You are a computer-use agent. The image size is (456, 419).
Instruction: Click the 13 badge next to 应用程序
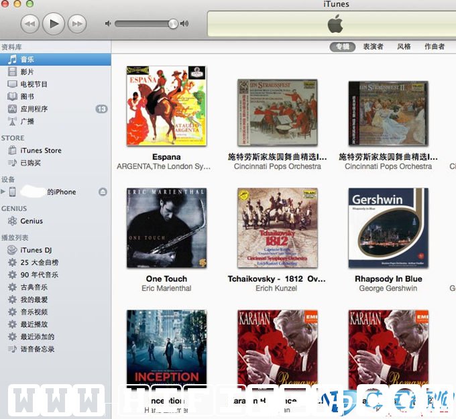(x=101, y=109)
